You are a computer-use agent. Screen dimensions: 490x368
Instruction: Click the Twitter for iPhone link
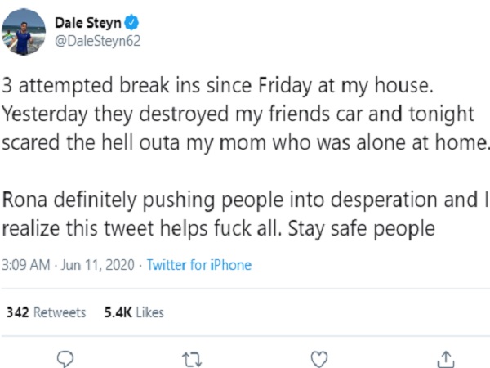click(198, 265)
